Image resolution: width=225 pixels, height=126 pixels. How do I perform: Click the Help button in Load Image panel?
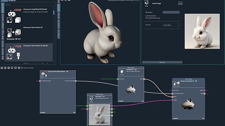[x=180, y=3]
